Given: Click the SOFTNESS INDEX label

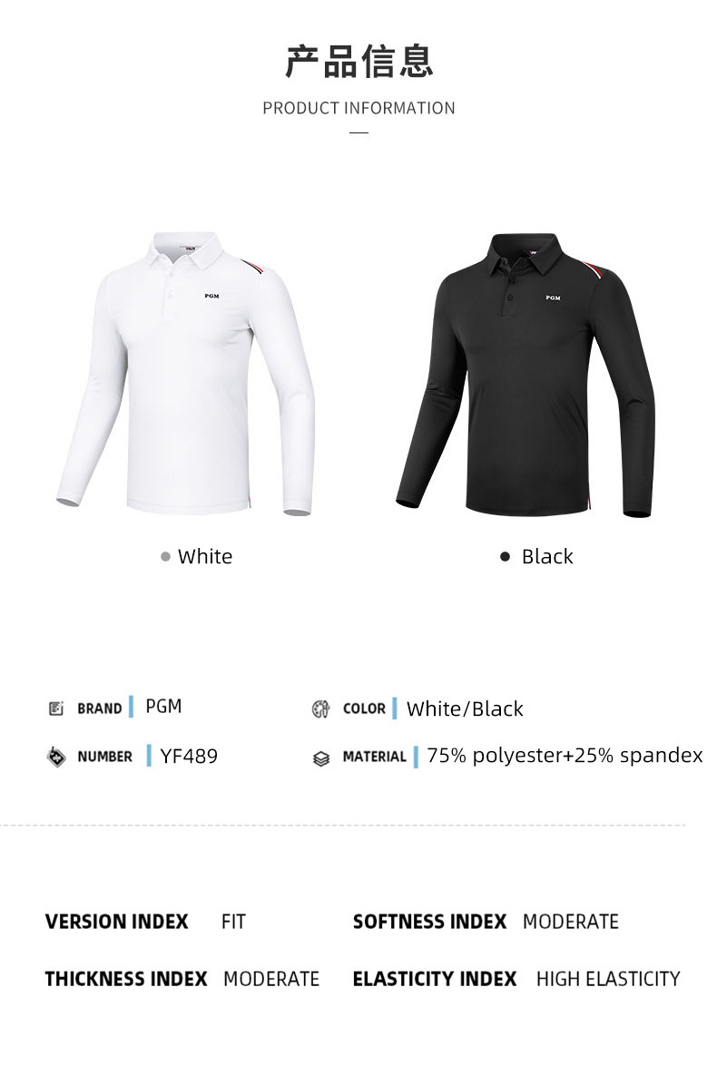Looking at the screenshot, I should click(429, 922).
